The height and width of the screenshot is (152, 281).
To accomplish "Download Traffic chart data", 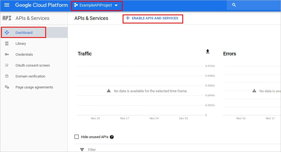I will point(208,51).
